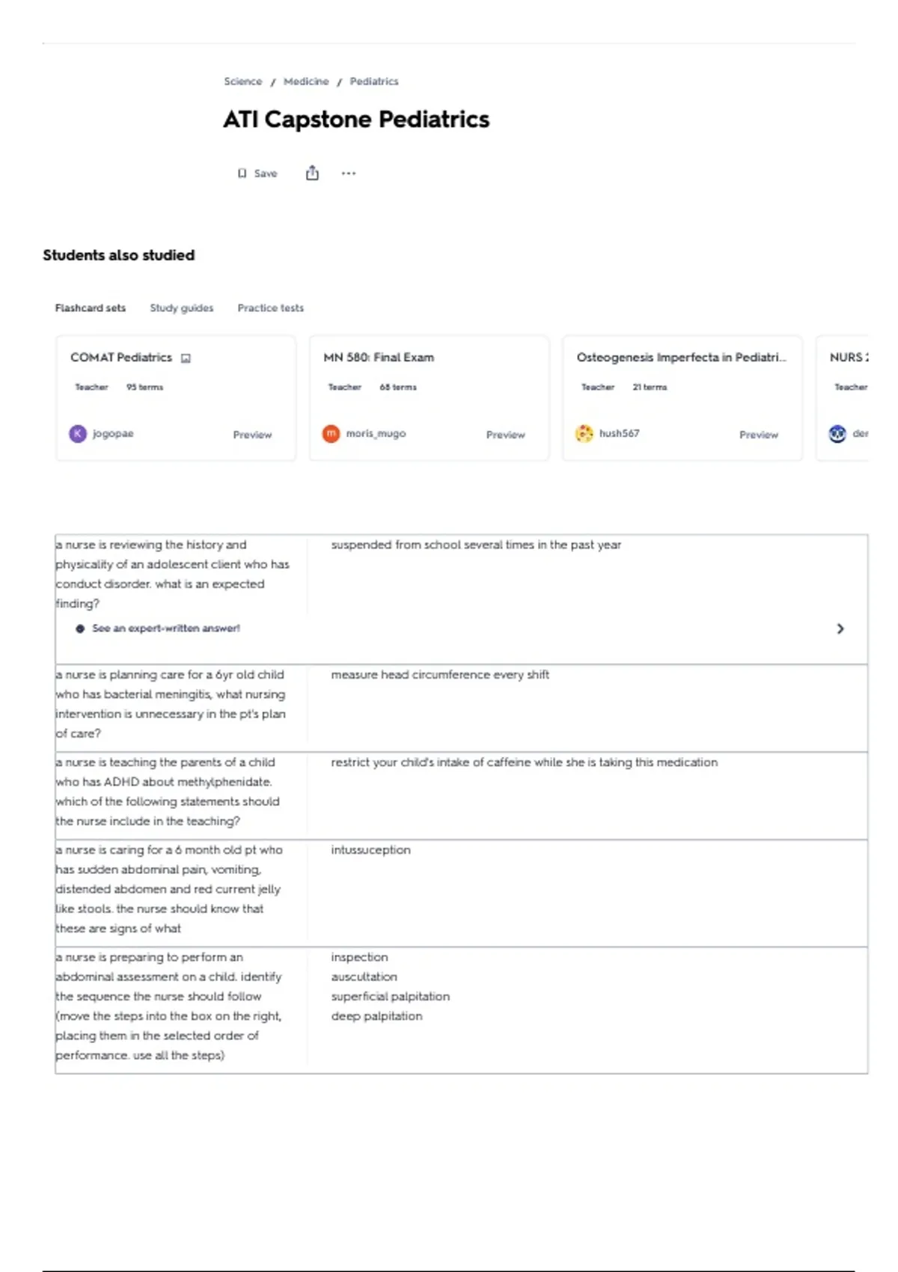
Task: Click hush567's avatar icon
Action: (x=584, y=433)
